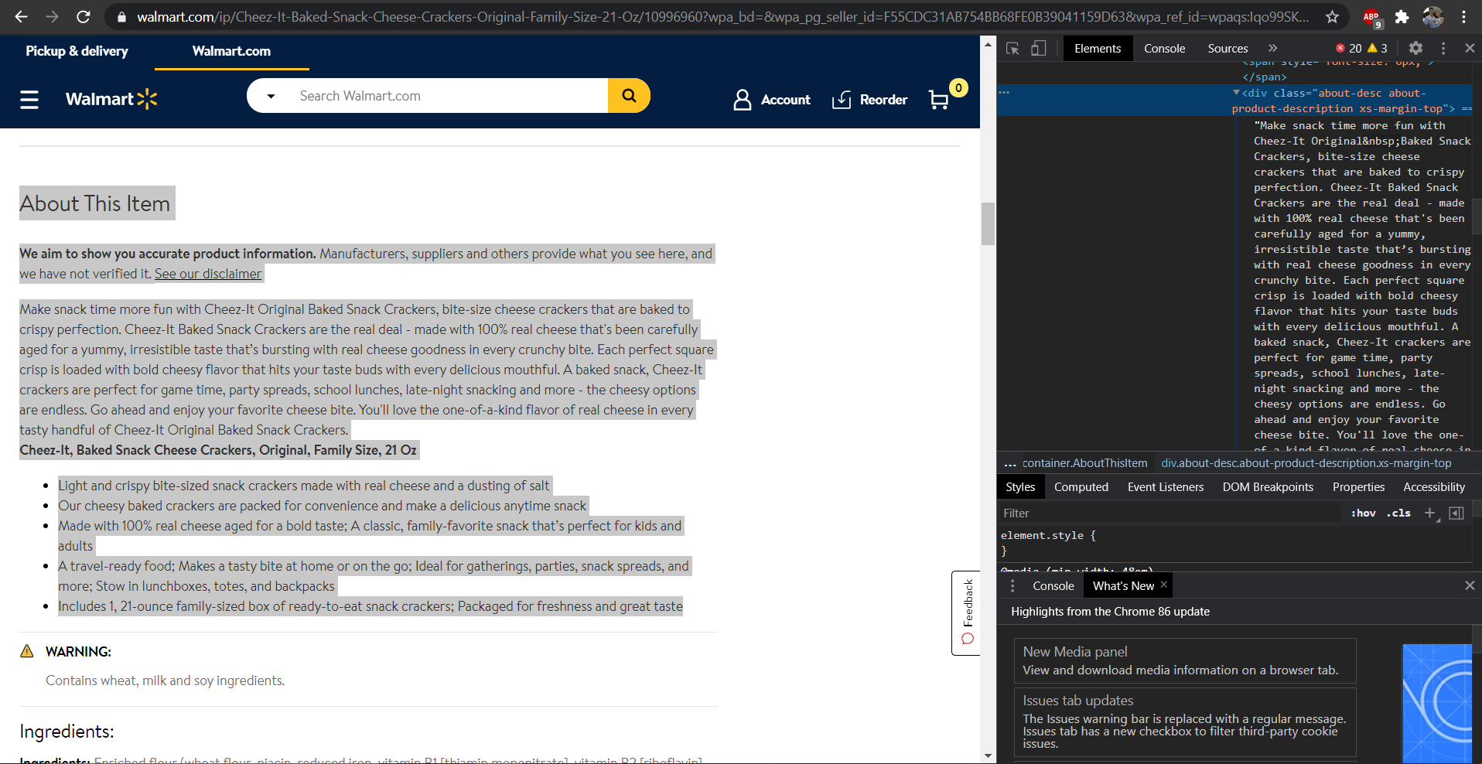
Task: Click the red error count indicator
Action: [1348, 48]
